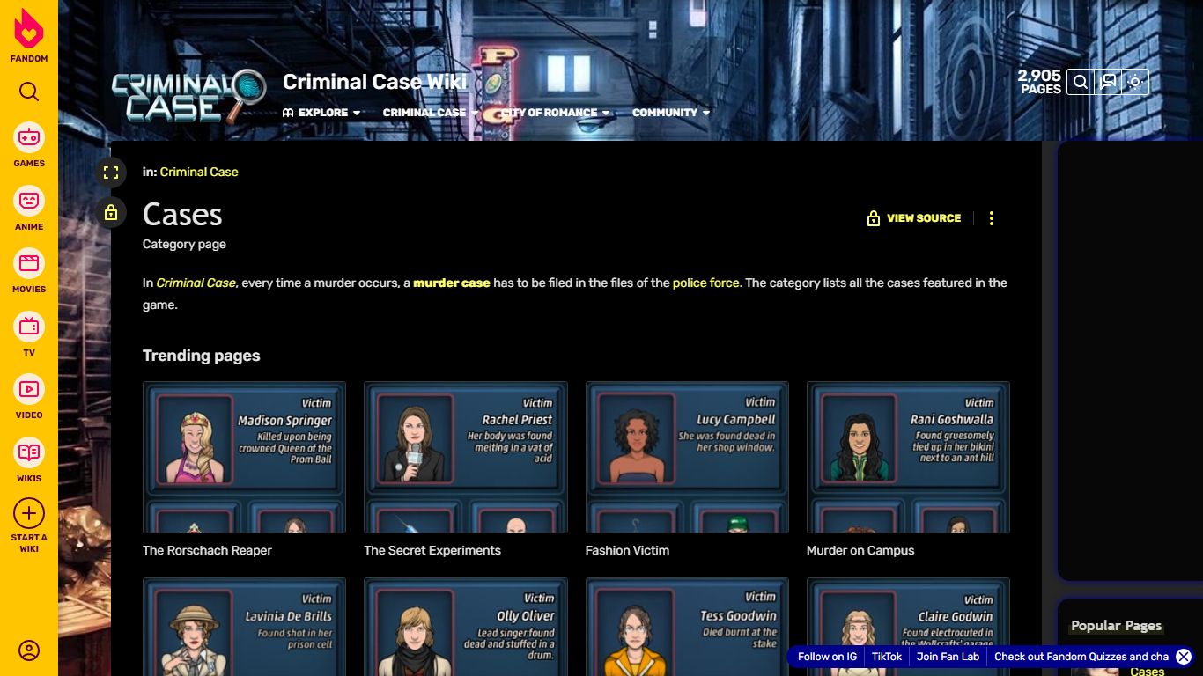Expand the Community menu
This screenshot has width=1203, height=676.
[671, 113]
